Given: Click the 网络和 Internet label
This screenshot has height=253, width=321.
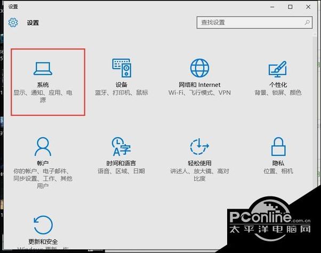Looking at the screenshot, I should click(x=199, y=85).
